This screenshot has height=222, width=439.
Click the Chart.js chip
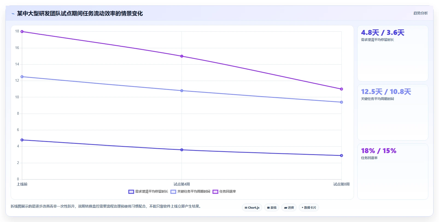click(252, 208)
